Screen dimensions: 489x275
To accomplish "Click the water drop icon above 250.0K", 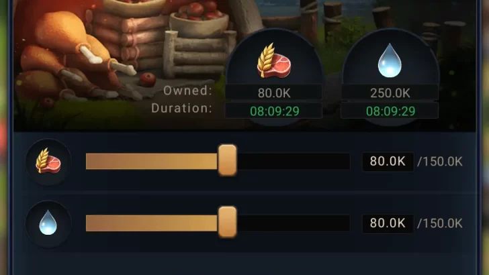I will [x=390, y=60].
